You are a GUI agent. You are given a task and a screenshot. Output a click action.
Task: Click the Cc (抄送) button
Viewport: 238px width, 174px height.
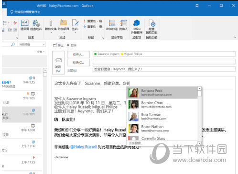click(x=78, y=63)
